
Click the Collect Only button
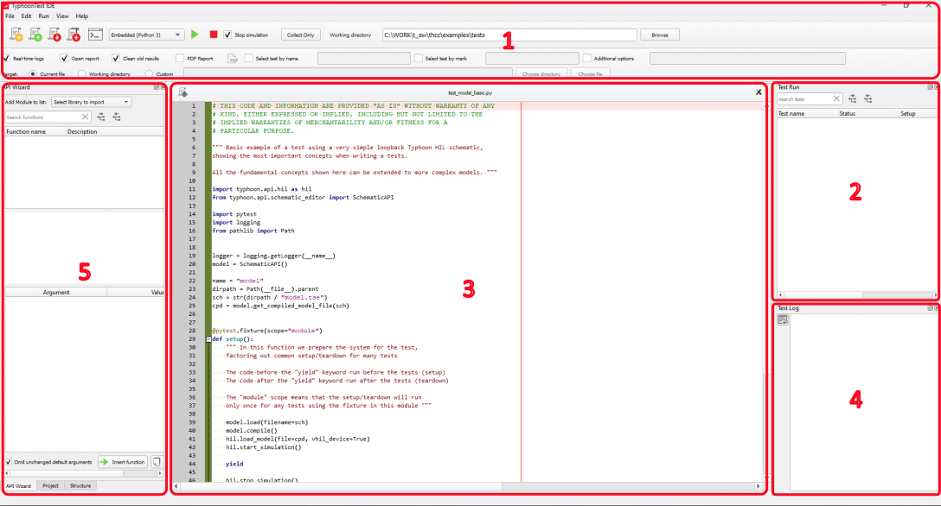pyautogui.click(x=300, y=35)
